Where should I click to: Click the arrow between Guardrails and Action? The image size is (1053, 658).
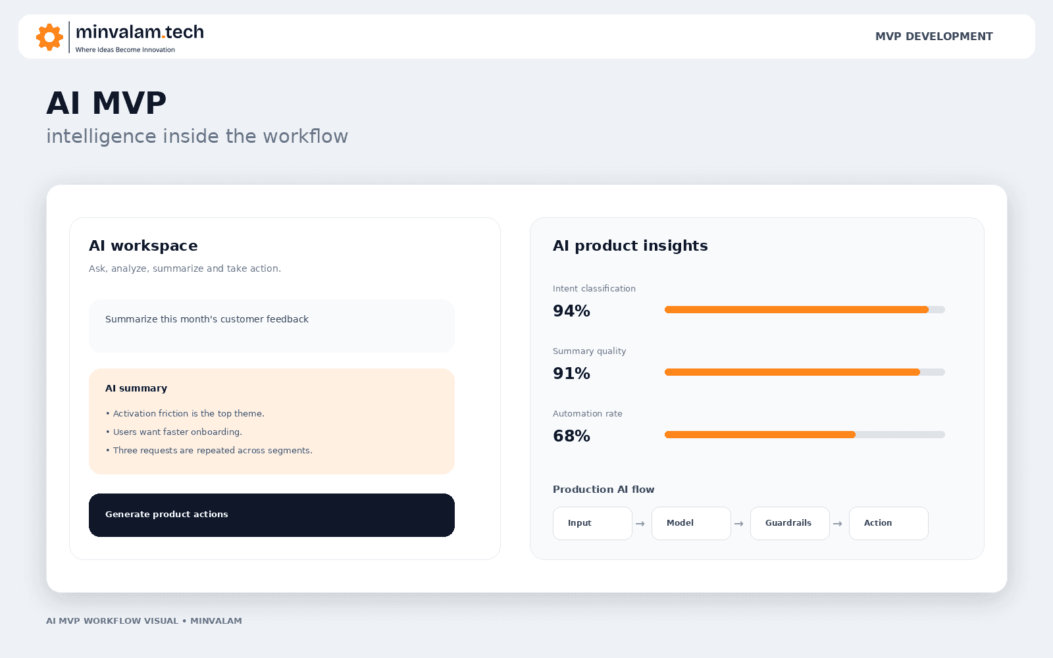(837, 524)
